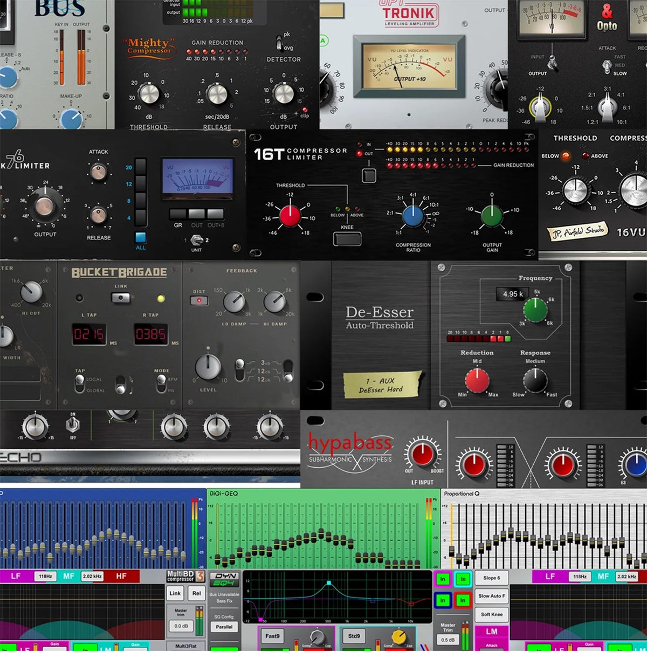
Task: Click the green De-Esser Frequency knob
Action: pyautogui.click(x=535, y=310)
